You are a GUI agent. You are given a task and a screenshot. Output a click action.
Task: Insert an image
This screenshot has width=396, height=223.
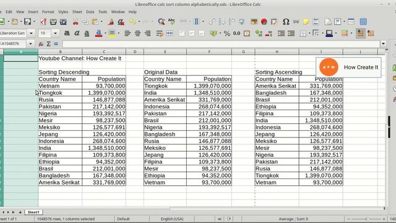coord(254,22)
